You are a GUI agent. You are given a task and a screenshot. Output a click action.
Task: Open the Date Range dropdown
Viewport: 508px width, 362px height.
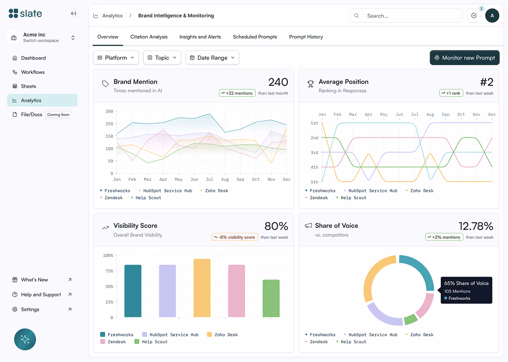point(212,58)
